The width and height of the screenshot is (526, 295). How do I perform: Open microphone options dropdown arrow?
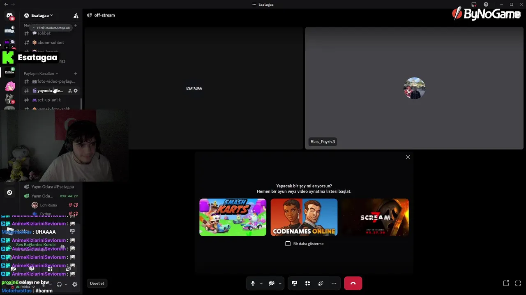pos(261,283)
